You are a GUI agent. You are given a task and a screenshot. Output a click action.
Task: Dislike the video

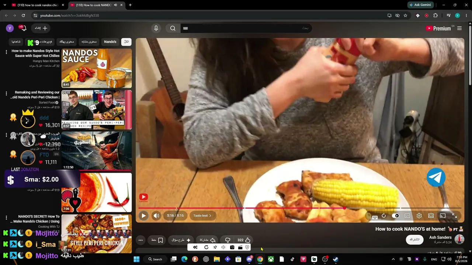(228, 240)
